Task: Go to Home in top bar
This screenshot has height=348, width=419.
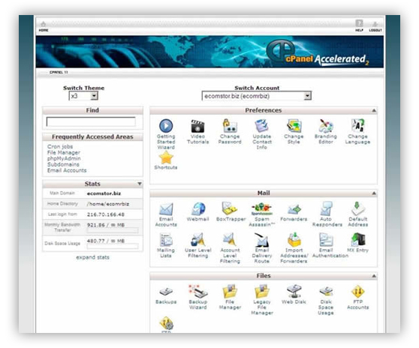Action: click(44, 27)
